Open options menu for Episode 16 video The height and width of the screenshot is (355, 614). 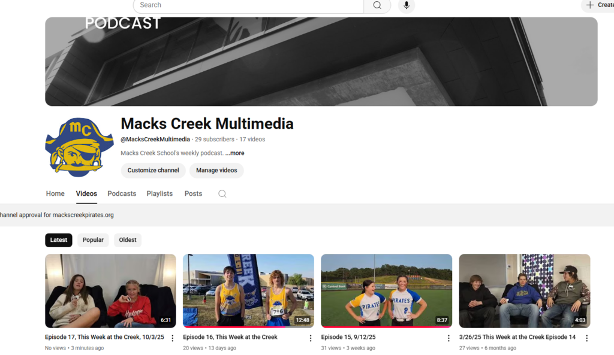311,338
